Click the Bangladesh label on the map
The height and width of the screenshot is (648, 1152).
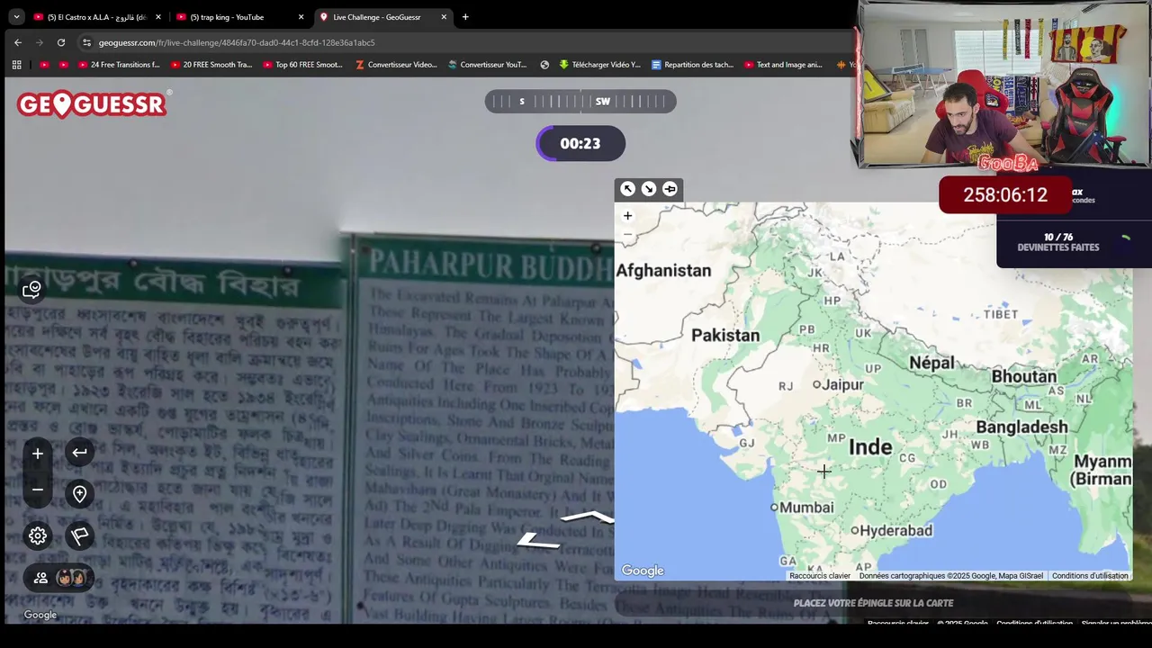point(1021,427)
